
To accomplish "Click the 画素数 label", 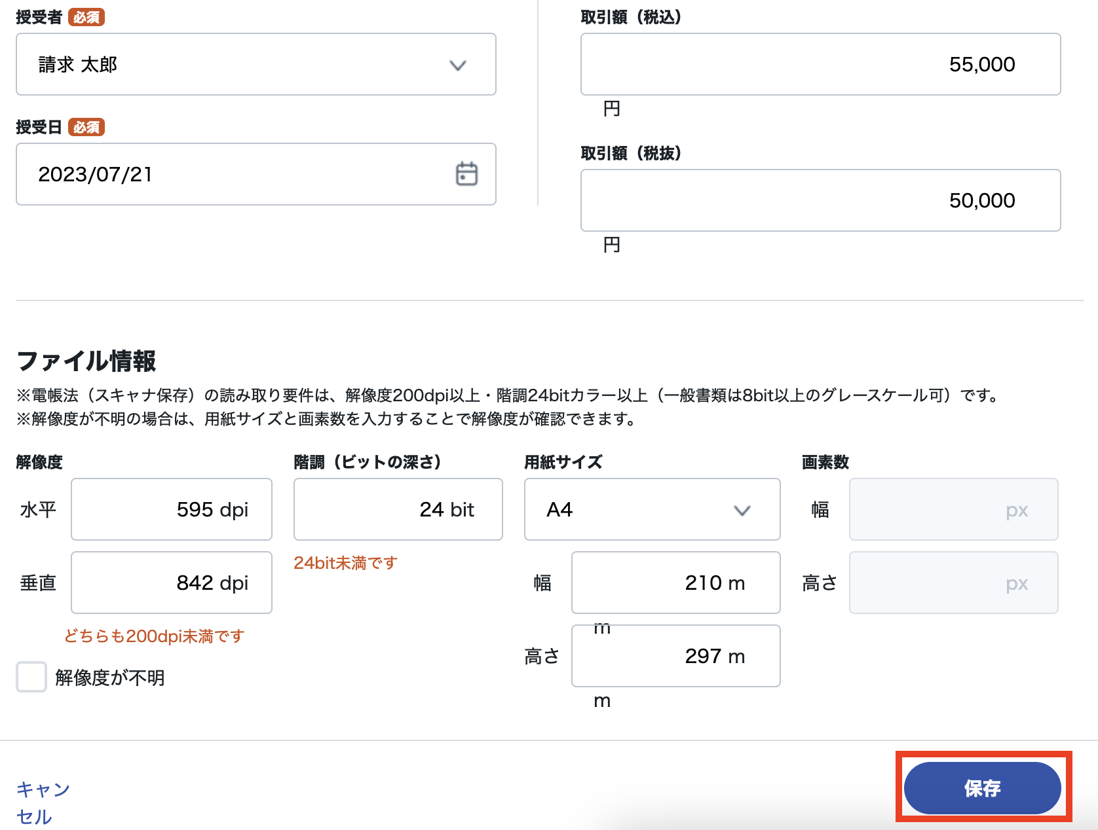I will click(825, 462).
